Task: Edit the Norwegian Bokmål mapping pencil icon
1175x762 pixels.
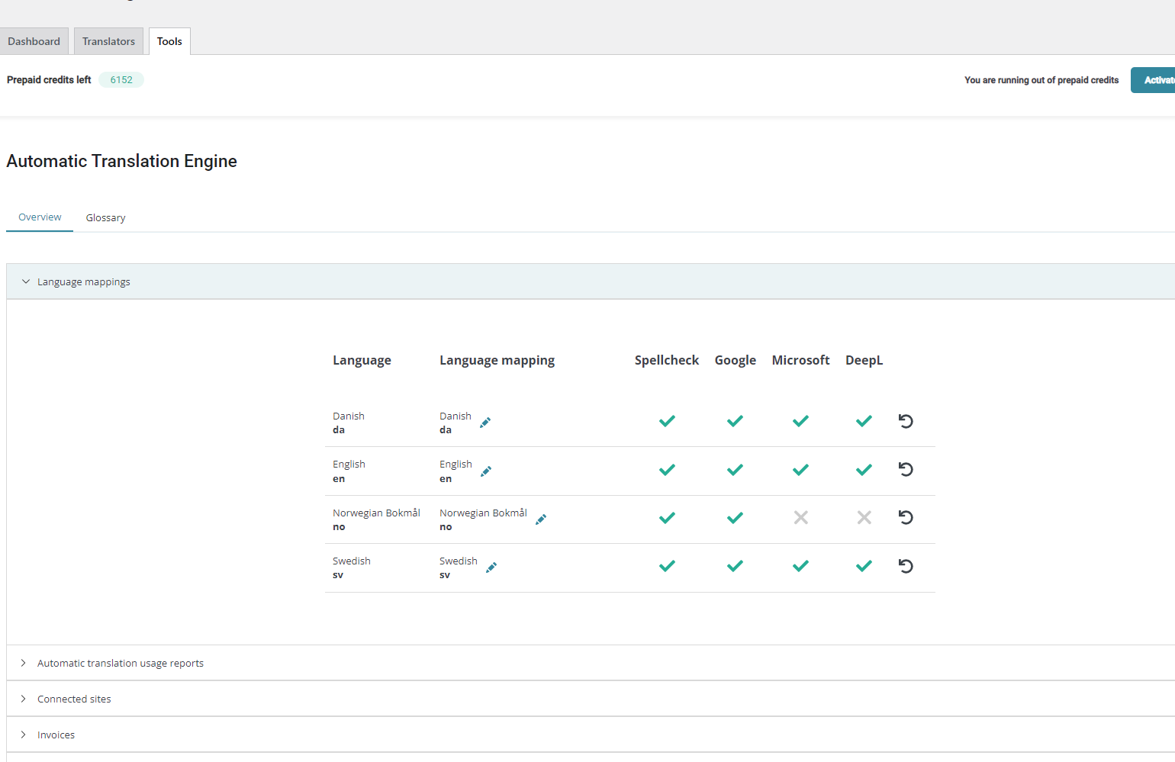Action: [x=541, y=519]
